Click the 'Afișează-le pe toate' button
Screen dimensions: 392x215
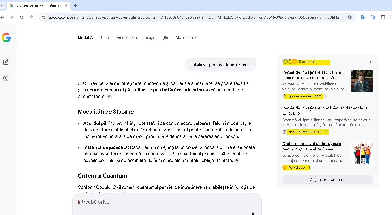coord(327,179)
